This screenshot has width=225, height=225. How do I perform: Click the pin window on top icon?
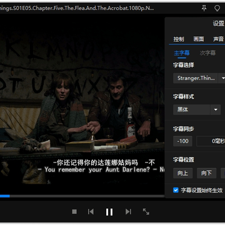204,8
